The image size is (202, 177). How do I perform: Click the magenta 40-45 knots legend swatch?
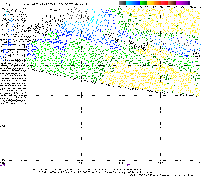[x=179, y=3]
